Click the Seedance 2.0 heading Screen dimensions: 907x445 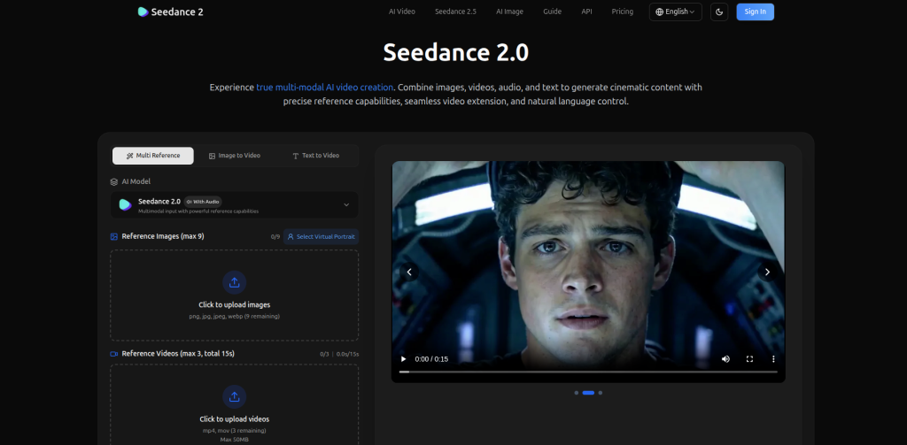[x=456, y=52]
